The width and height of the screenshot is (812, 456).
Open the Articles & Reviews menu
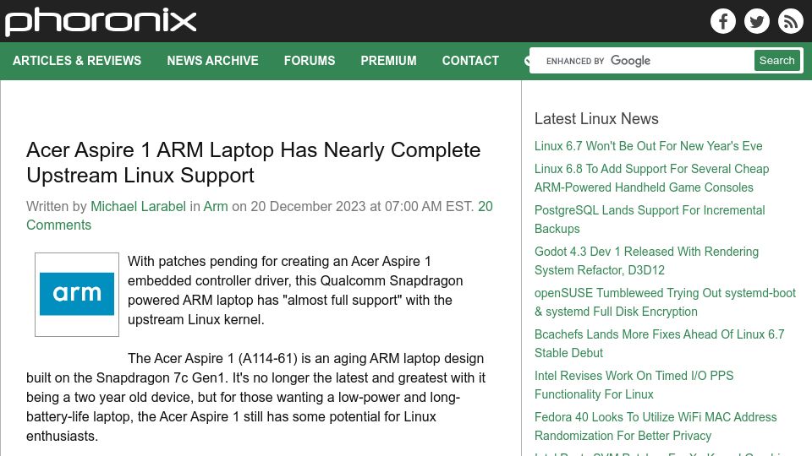coord(77,61)
